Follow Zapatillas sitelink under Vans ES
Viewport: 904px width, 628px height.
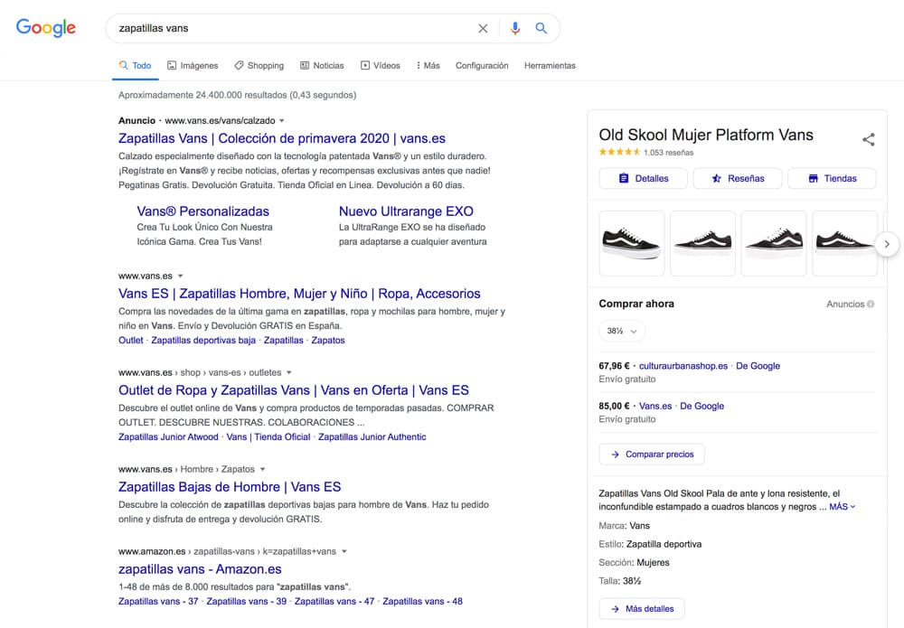pyautogui.click(x=283, y=341)
